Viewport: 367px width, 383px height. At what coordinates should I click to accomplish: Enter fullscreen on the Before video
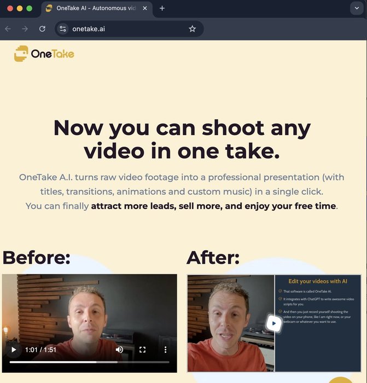tap(142, 350)
